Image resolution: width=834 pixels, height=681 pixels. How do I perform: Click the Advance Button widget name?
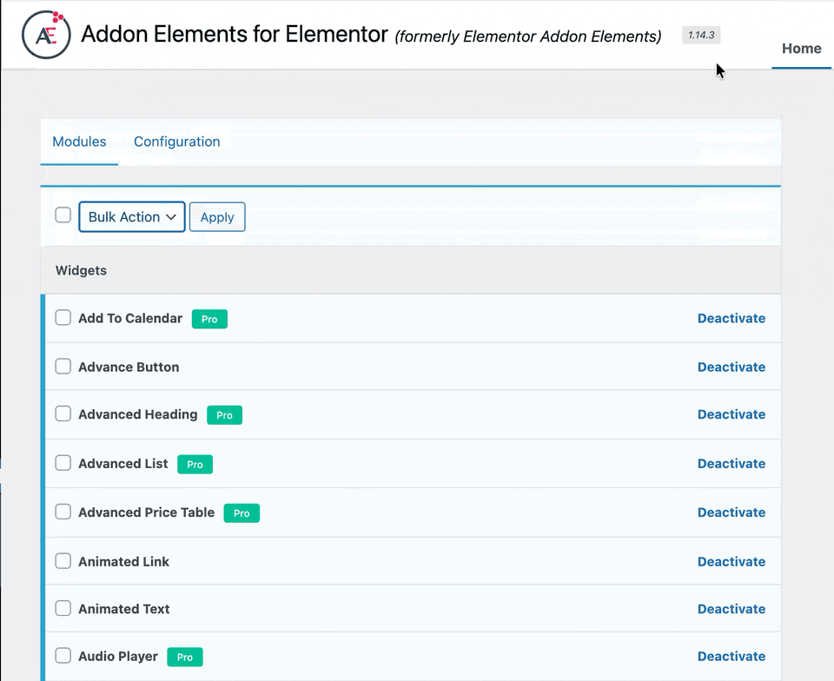coord(129,367)
